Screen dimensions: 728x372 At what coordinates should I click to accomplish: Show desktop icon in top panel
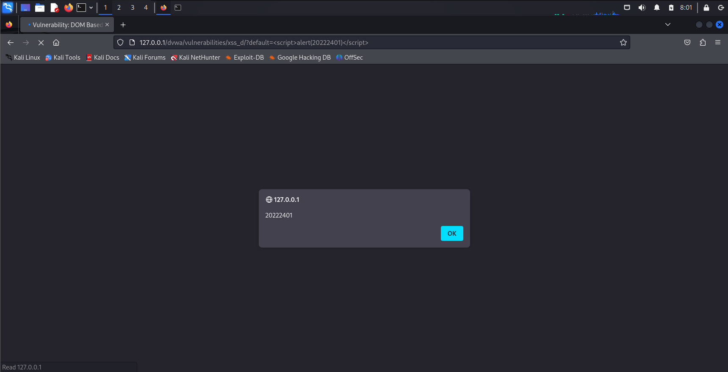(25, 8)
